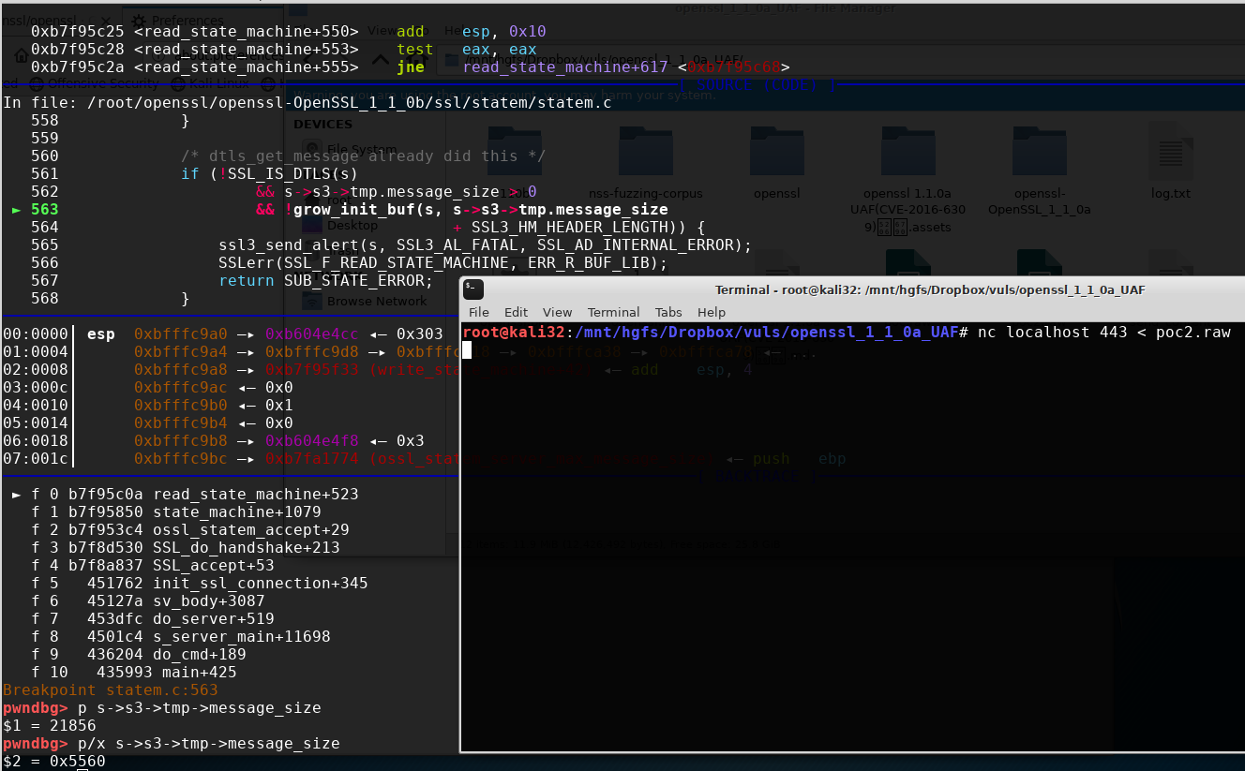
Task: Select File System in the DEVICES sidebar
Action: click(361, 149)
